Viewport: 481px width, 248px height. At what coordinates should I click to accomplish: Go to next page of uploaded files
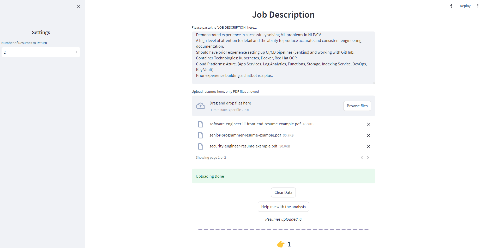click(x=368, y=157)
